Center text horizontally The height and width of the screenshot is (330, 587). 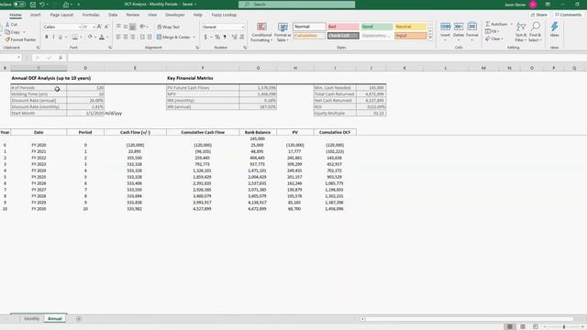126,37
